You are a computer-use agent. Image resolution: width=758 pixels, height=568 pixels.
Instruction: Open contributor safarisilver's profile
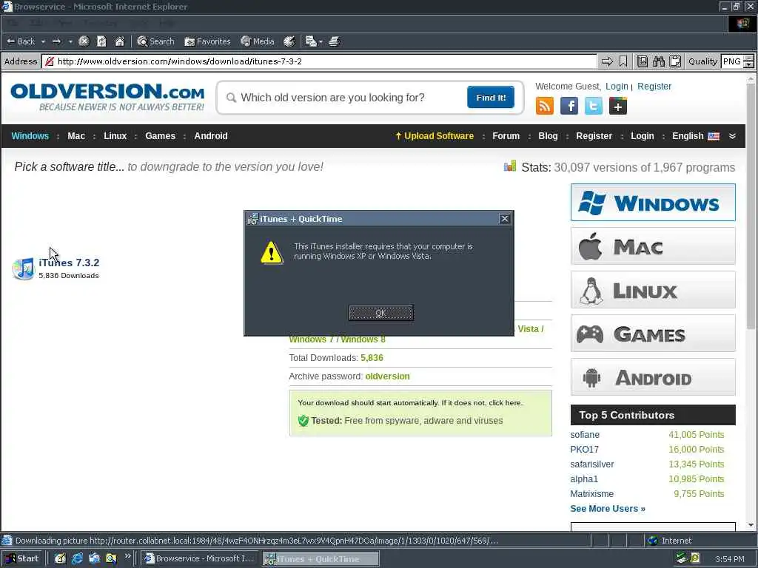592,464
